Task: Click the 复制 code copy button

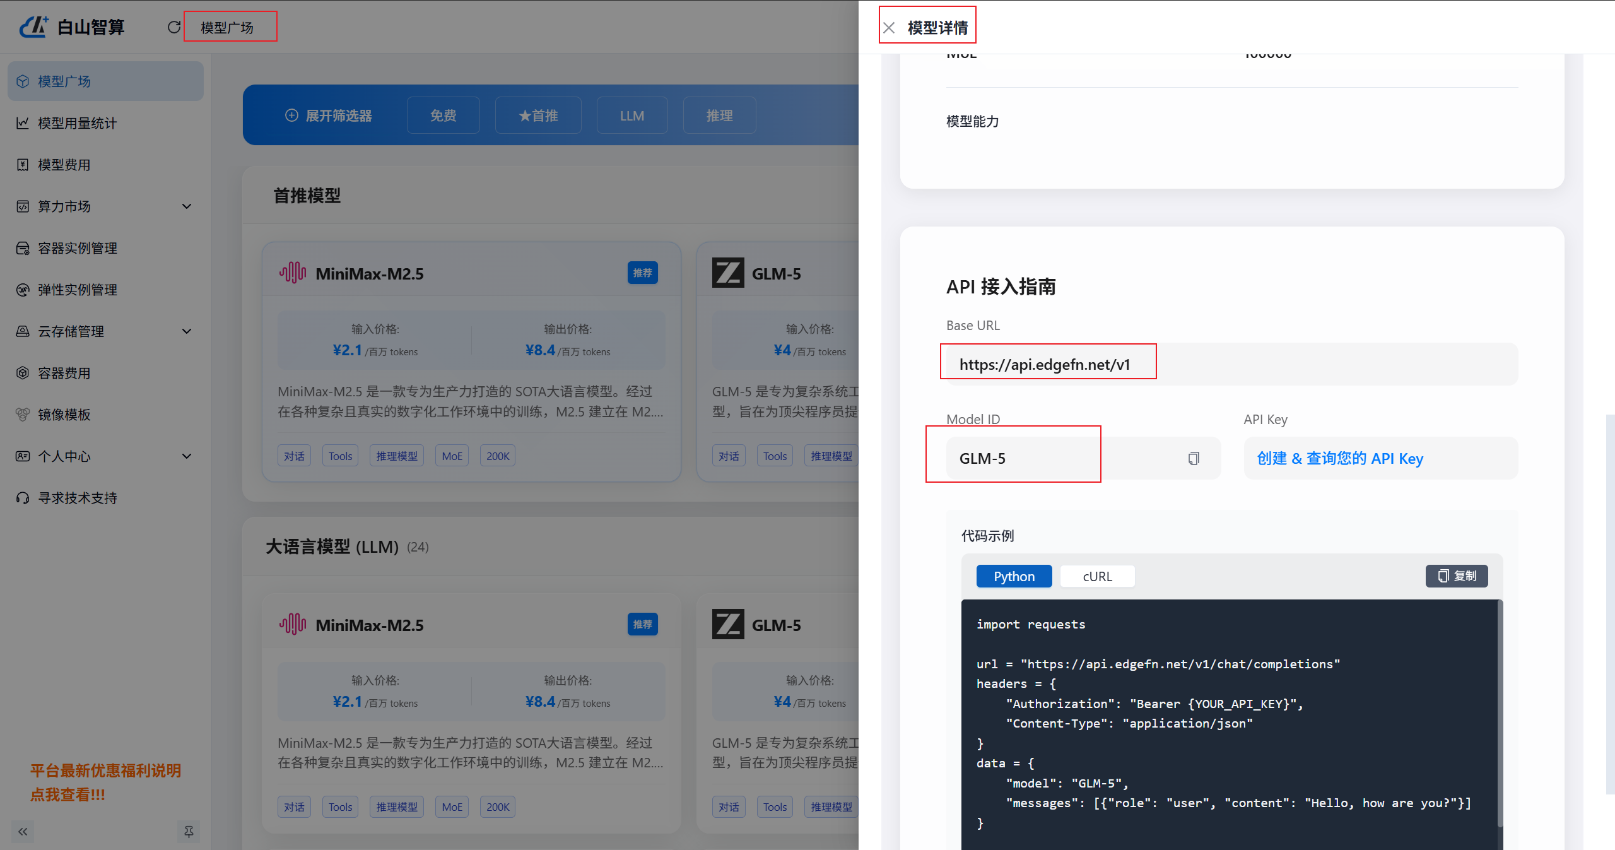Action: point(1457,576)
